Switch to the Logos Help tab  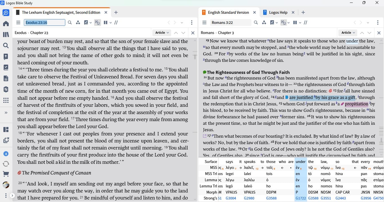coord(278,12)
